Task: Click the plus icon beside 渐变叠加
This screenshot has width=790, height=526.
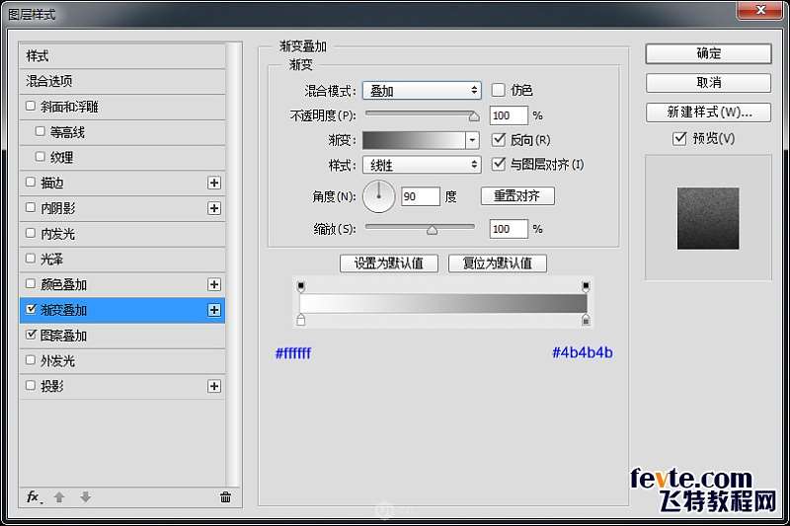Action: (x=213, y=310)
